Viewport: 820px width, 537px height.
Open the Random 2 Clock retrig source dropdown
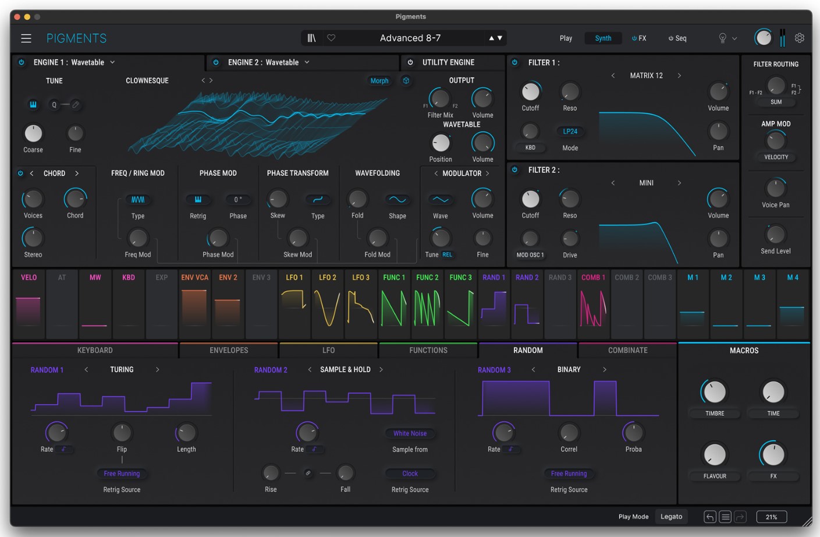pos(410,474)
